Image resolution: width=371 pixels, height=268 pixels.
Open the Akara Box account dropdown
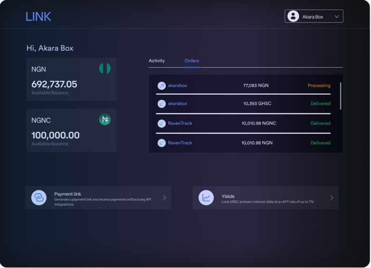(x=314, y=16)
